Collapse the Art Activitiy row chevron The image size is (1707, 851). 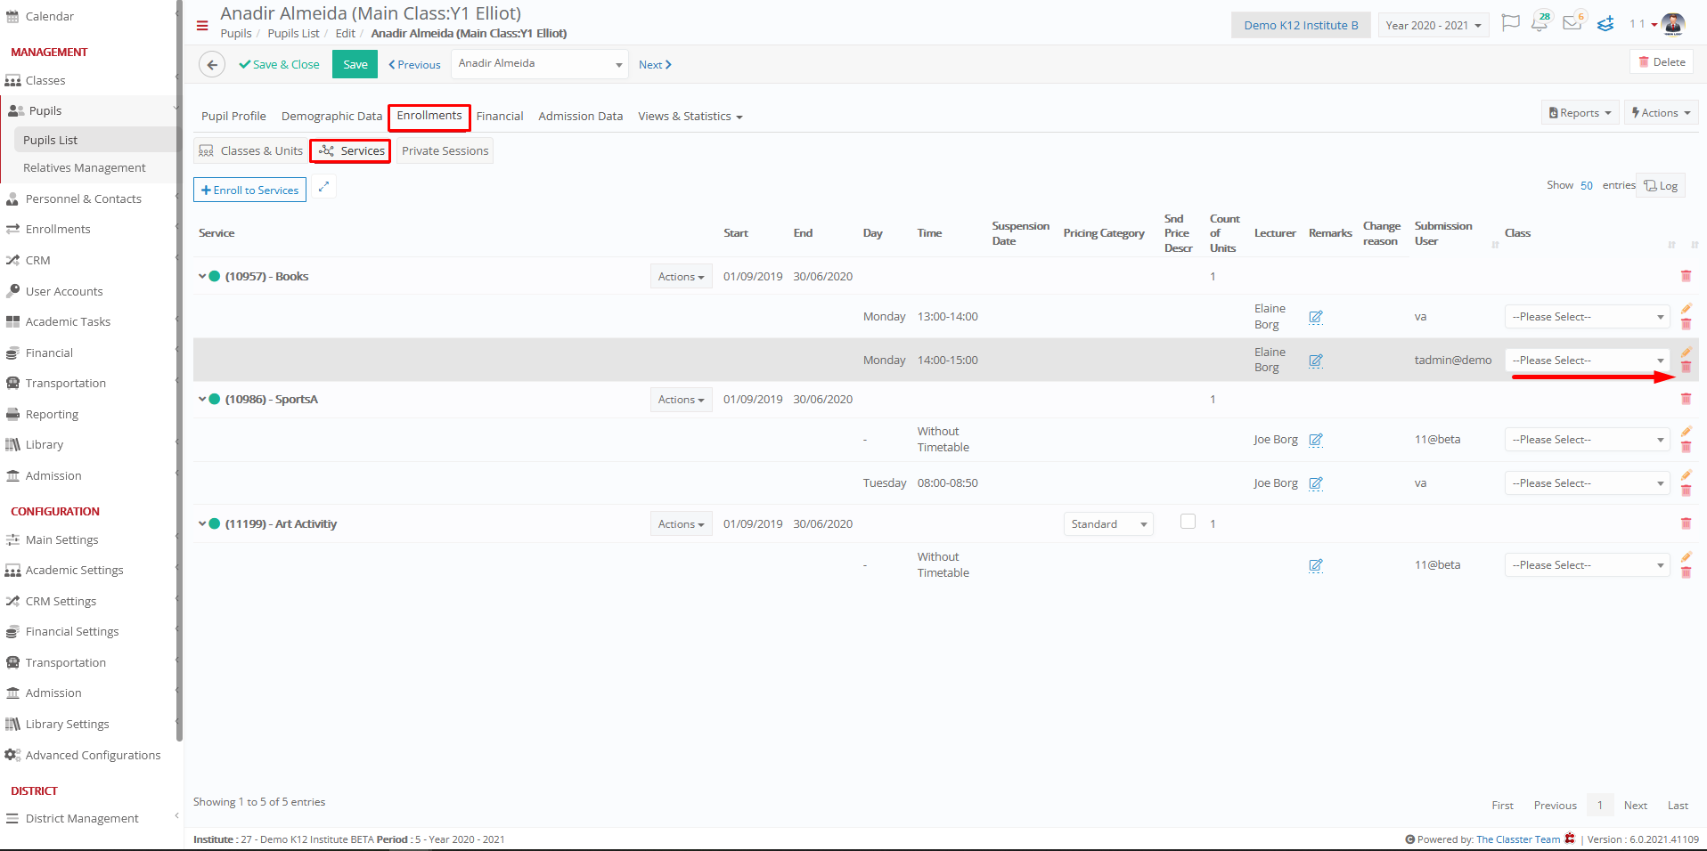click(x=202, y=524)
